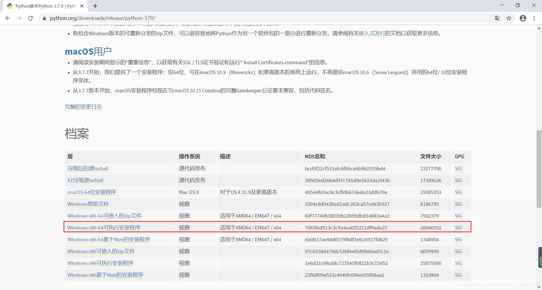The width and height of the screenshot is (542, 290).
Task: Select the file size 8186795
Action: coord(429,204)
